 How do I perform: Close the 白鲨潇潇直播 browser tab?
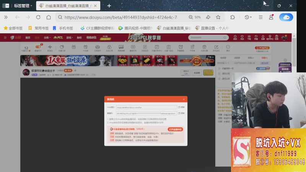(95, 6)
